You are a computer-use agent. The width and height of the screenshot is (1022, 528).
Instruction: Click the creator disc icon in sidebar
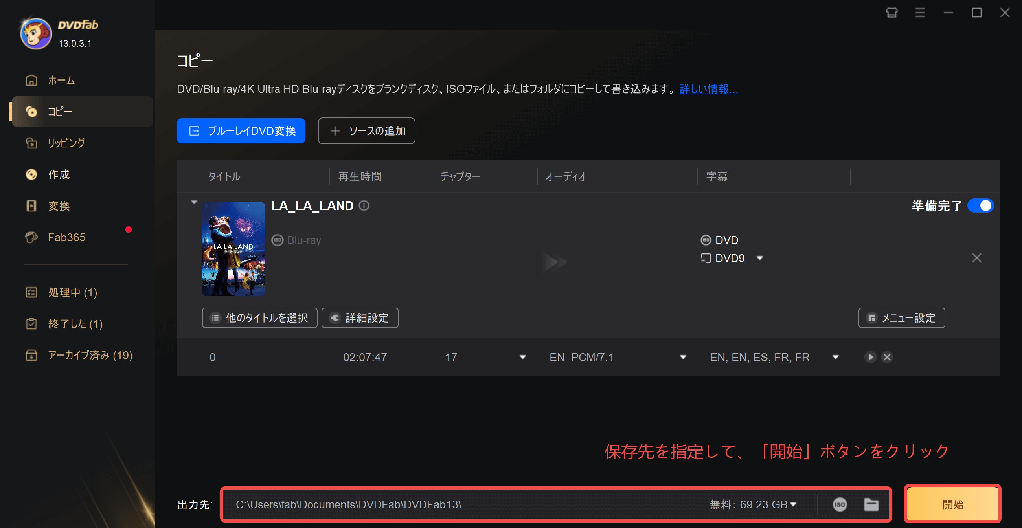point(31,174)
